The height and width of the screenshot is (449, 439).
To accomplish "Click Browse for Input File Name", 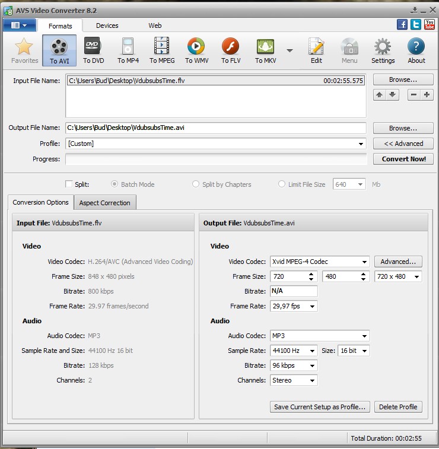I will click(403, 79).
